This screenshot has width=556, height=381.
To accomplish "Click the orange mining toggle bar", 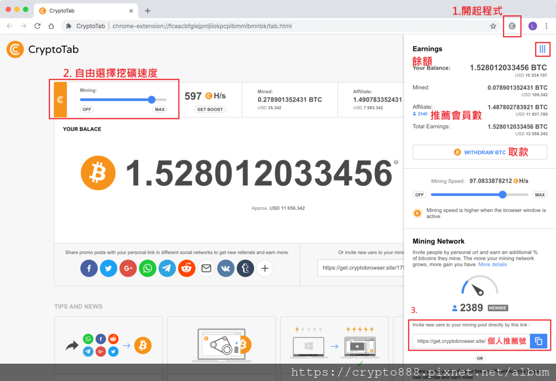I will pyautogui.click(x=60, y=100).
